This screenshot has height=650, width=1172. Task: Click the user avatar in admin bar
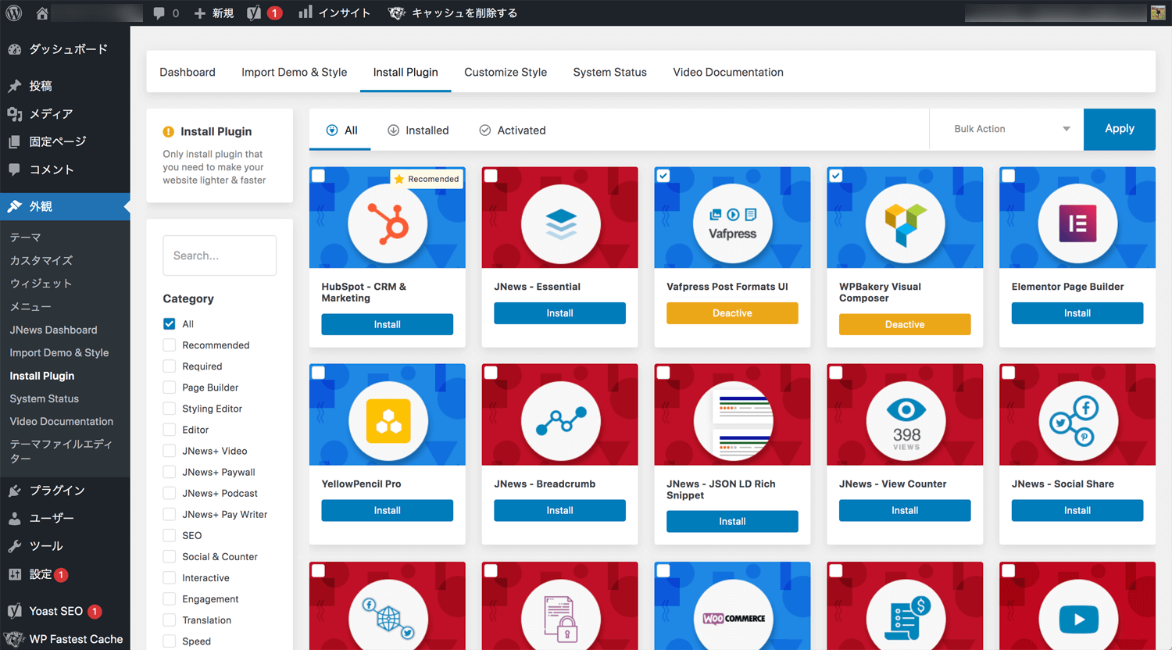1158,12
